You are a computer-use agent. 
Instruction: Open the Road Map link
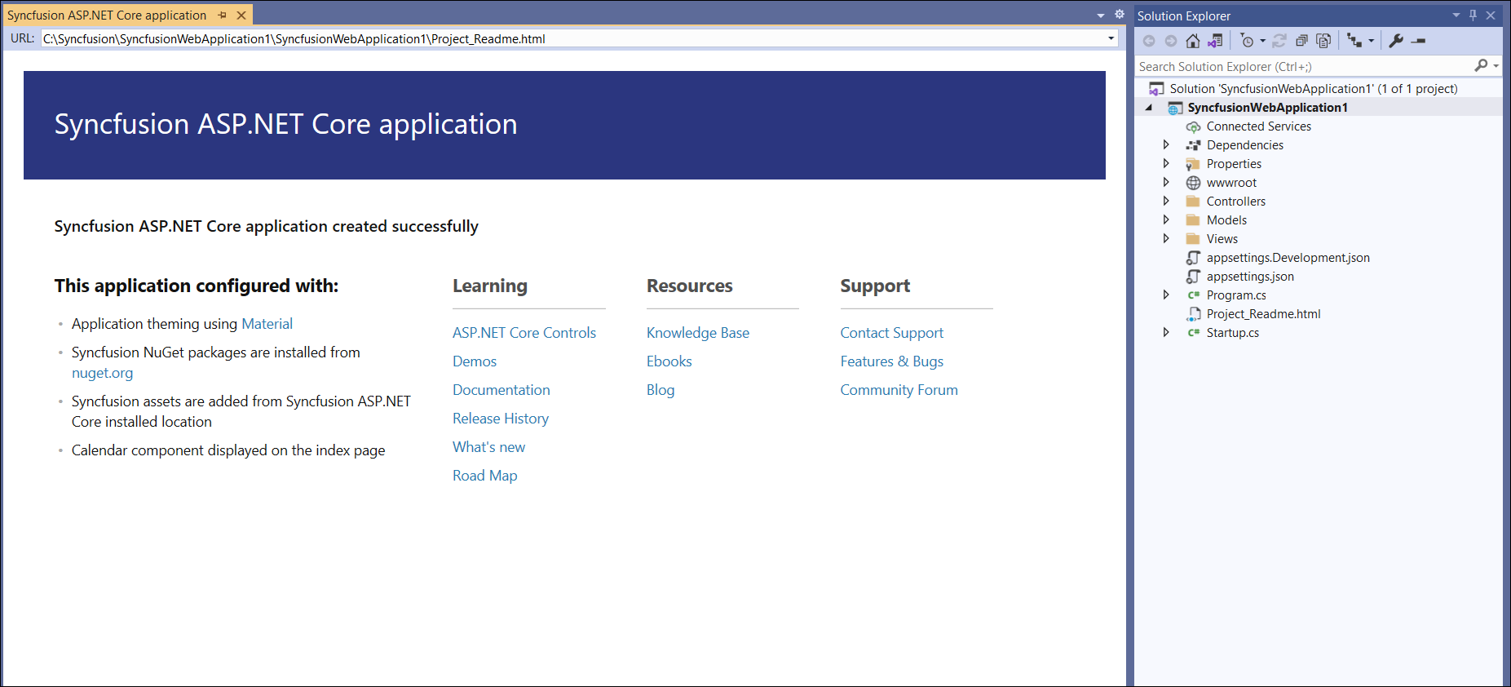[484, 476]
